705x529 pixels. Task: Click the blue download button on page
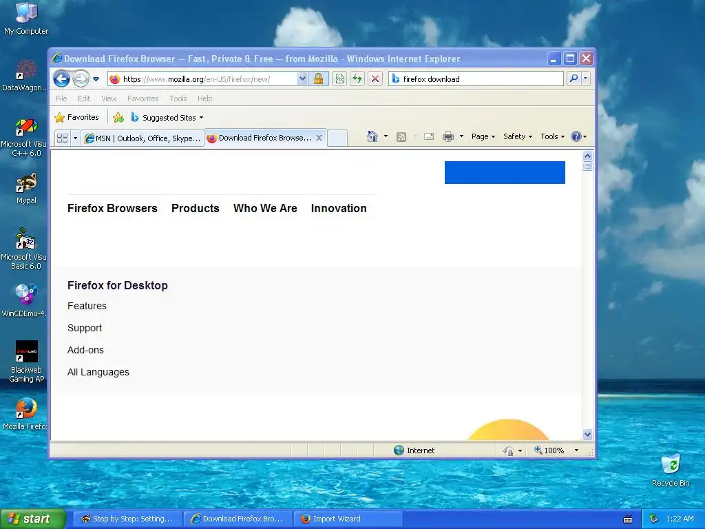click(505, 172)
